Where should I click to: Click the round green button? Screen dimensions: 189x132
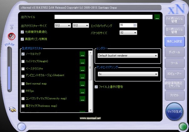[183, 126]
